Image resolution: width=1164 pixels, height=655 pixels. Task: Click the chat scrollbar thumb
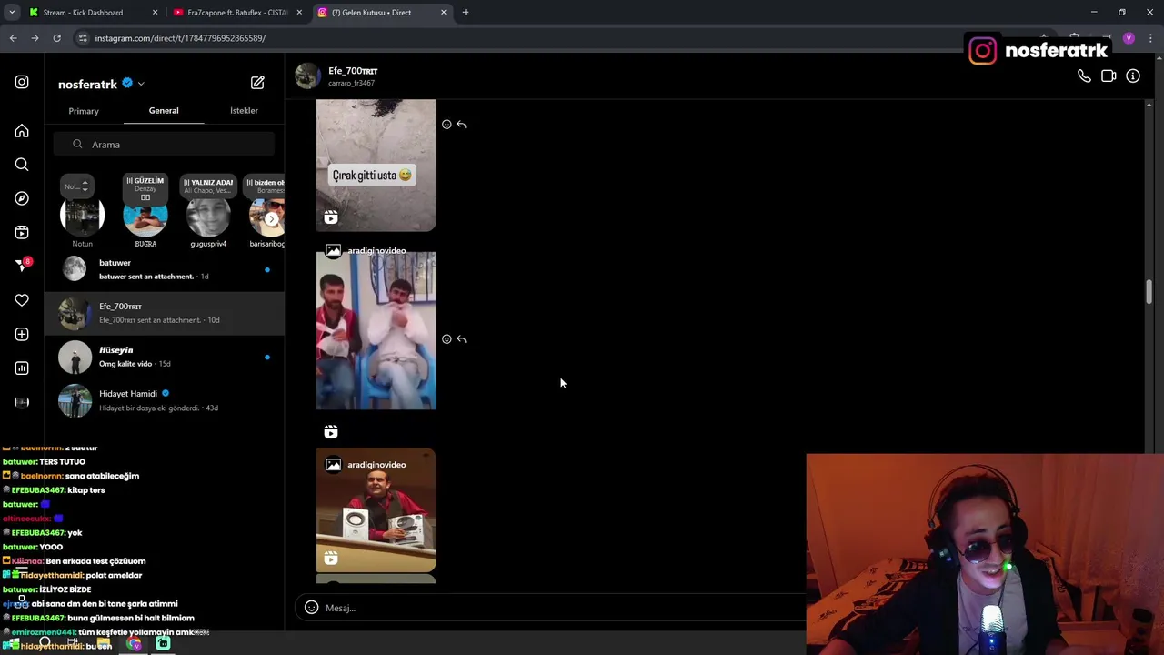(x=1149, y=293)
